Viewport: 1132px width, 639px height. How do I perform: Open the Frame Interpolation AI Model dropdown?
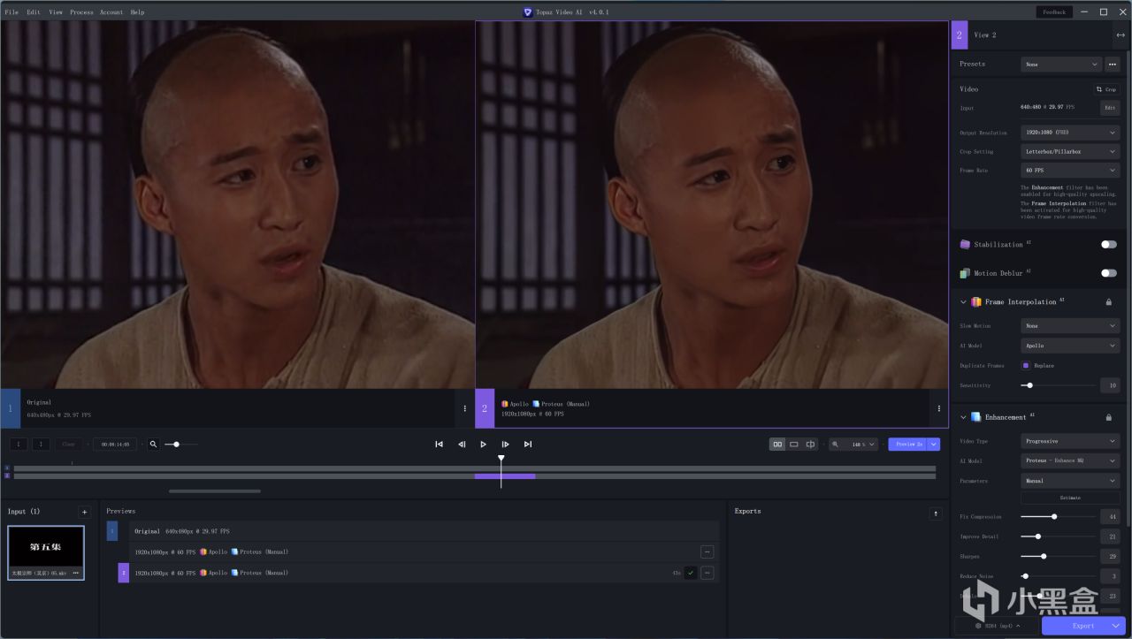click(x=1070, y=346)
